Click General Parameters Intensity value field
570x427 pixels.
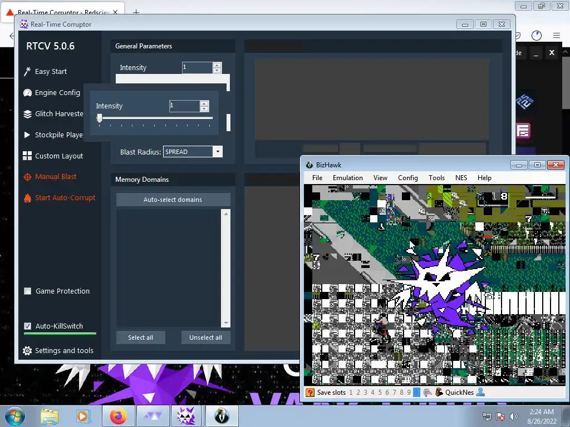pyautogui.click(x=198, y=67)
